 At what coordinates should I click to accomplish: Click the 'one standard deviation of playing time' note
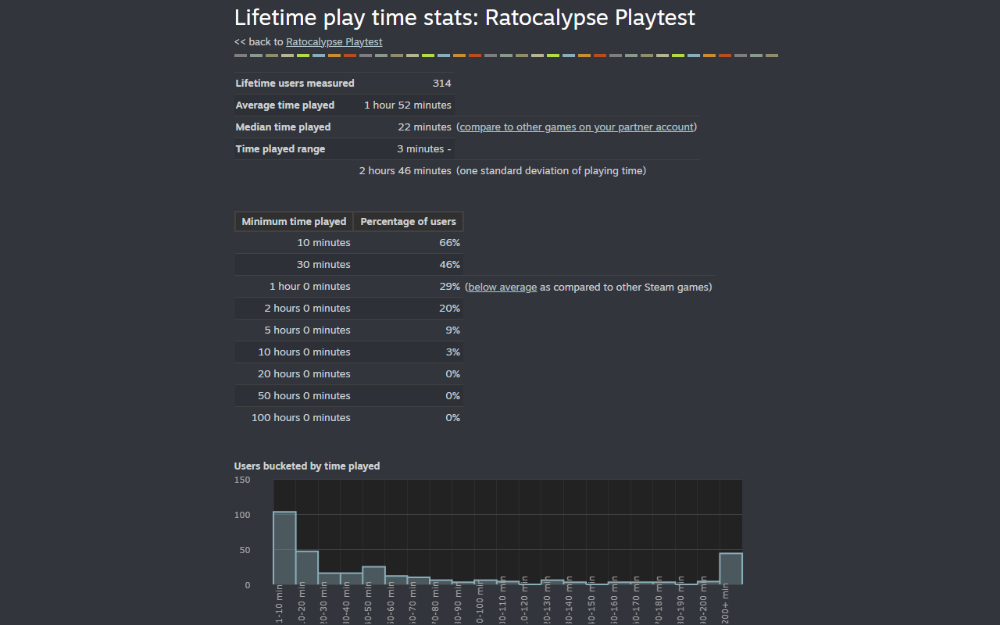552,170
